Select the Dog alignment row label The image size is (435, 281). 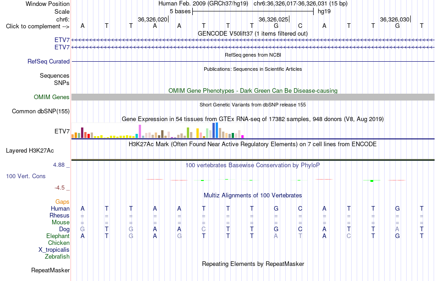[64, 229]
